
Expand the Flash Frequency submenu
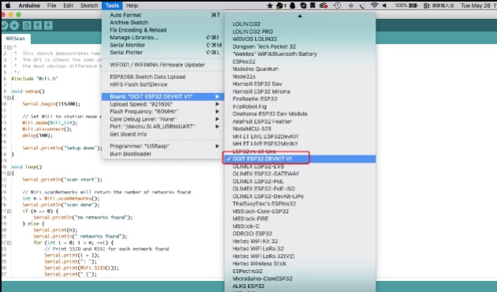pos(163,111)
